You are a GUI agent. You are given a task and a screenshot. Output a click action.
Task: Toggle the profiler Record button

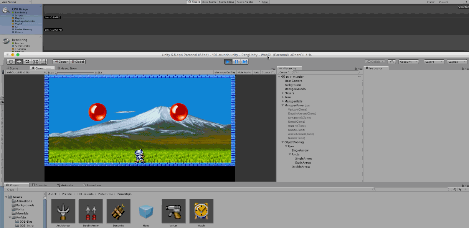click(x=194, y=2)
